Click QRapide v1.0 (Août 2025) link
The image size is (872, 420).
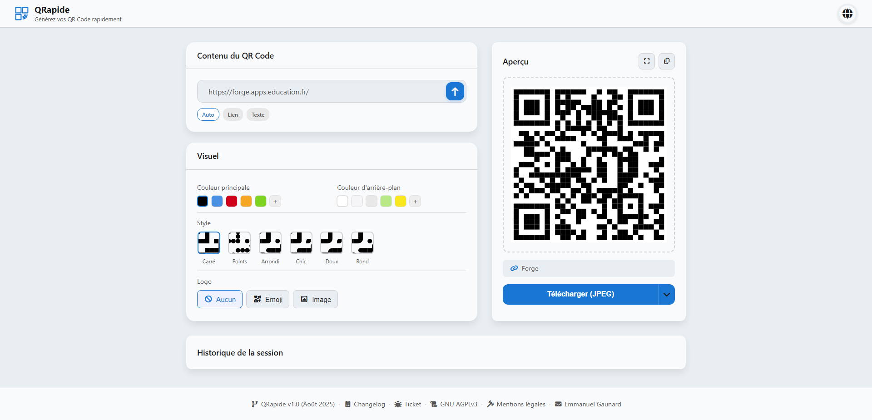(x=297, y=404)
